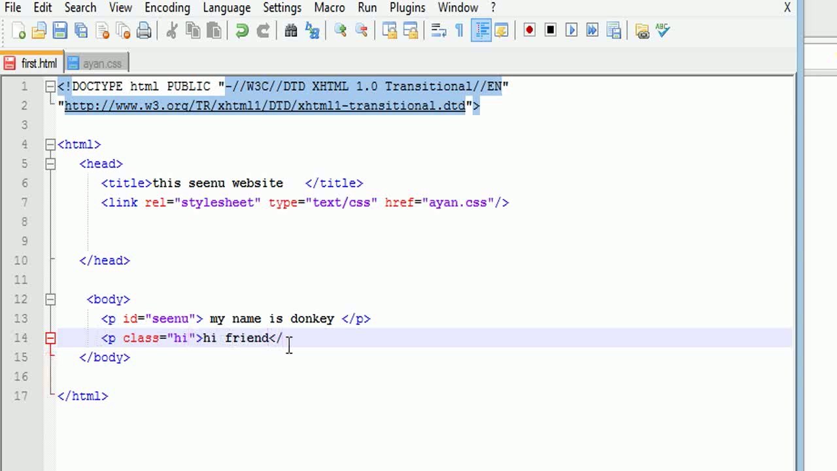Stop macro recording with the black square
Viewport: 837px width, 471px height.
(x=551, y=31)
